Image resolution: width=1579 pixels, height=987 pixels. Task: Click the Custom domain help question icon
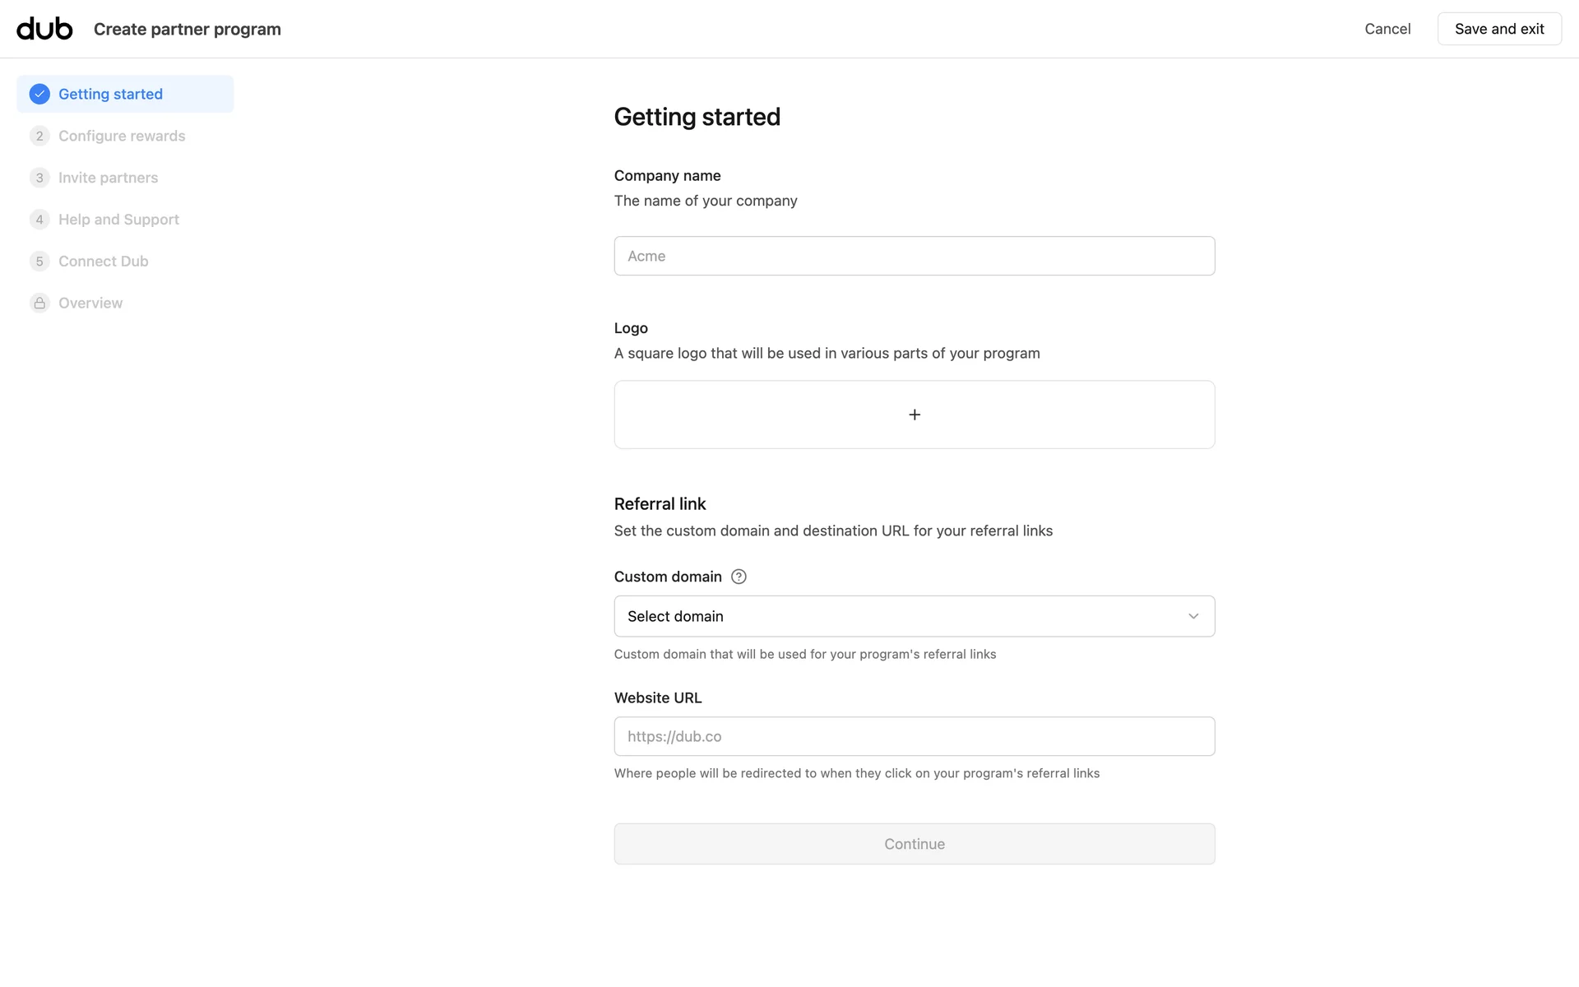point(739,577)
